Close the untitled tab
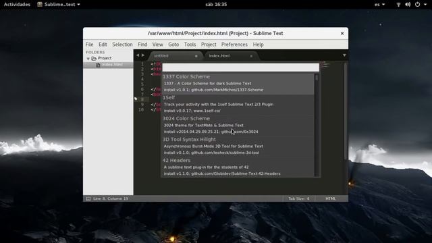 pos(196,56)
